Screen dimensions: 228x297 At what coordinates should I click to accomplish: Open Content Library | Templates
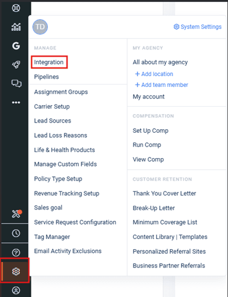[170, 237]
